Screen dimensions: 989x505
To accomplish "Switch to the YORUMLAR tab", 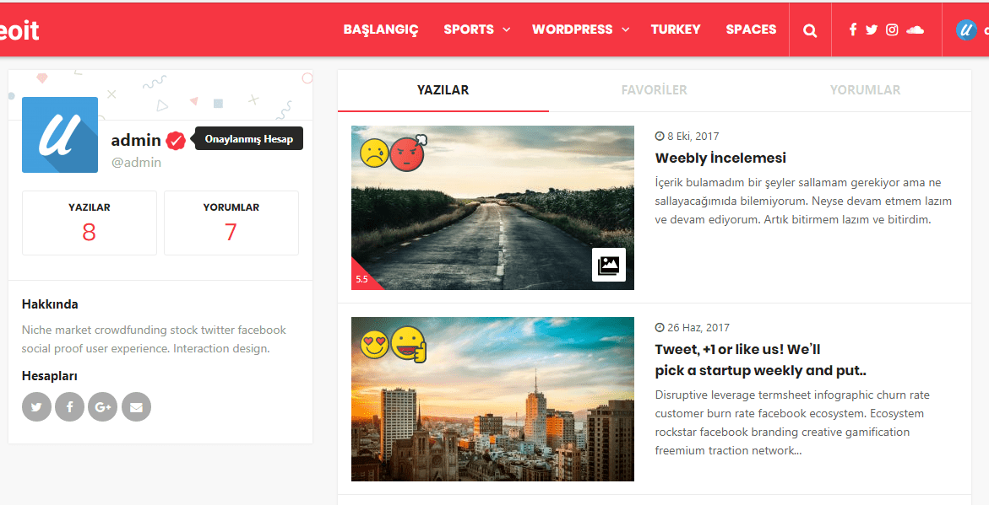I will (x=866, y=90).
